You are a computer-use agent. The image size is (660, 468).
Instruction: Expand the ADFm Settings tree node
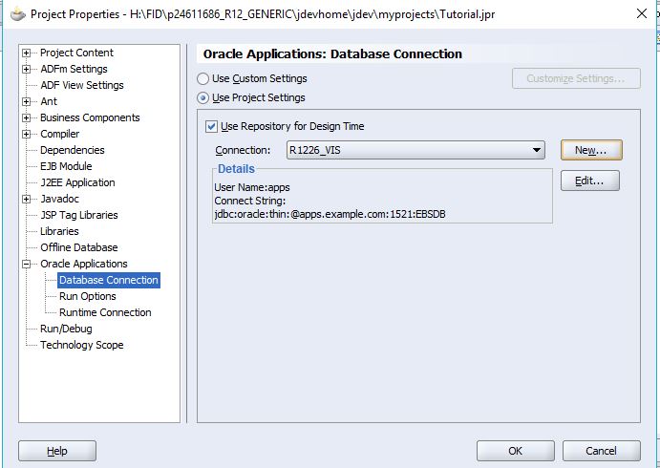pyautogui.click(x=27, y=69)
